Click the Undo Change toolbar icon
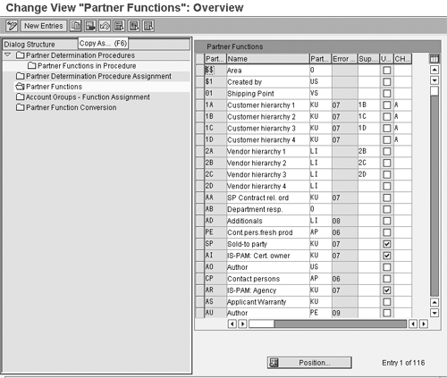 click(105, 26)
